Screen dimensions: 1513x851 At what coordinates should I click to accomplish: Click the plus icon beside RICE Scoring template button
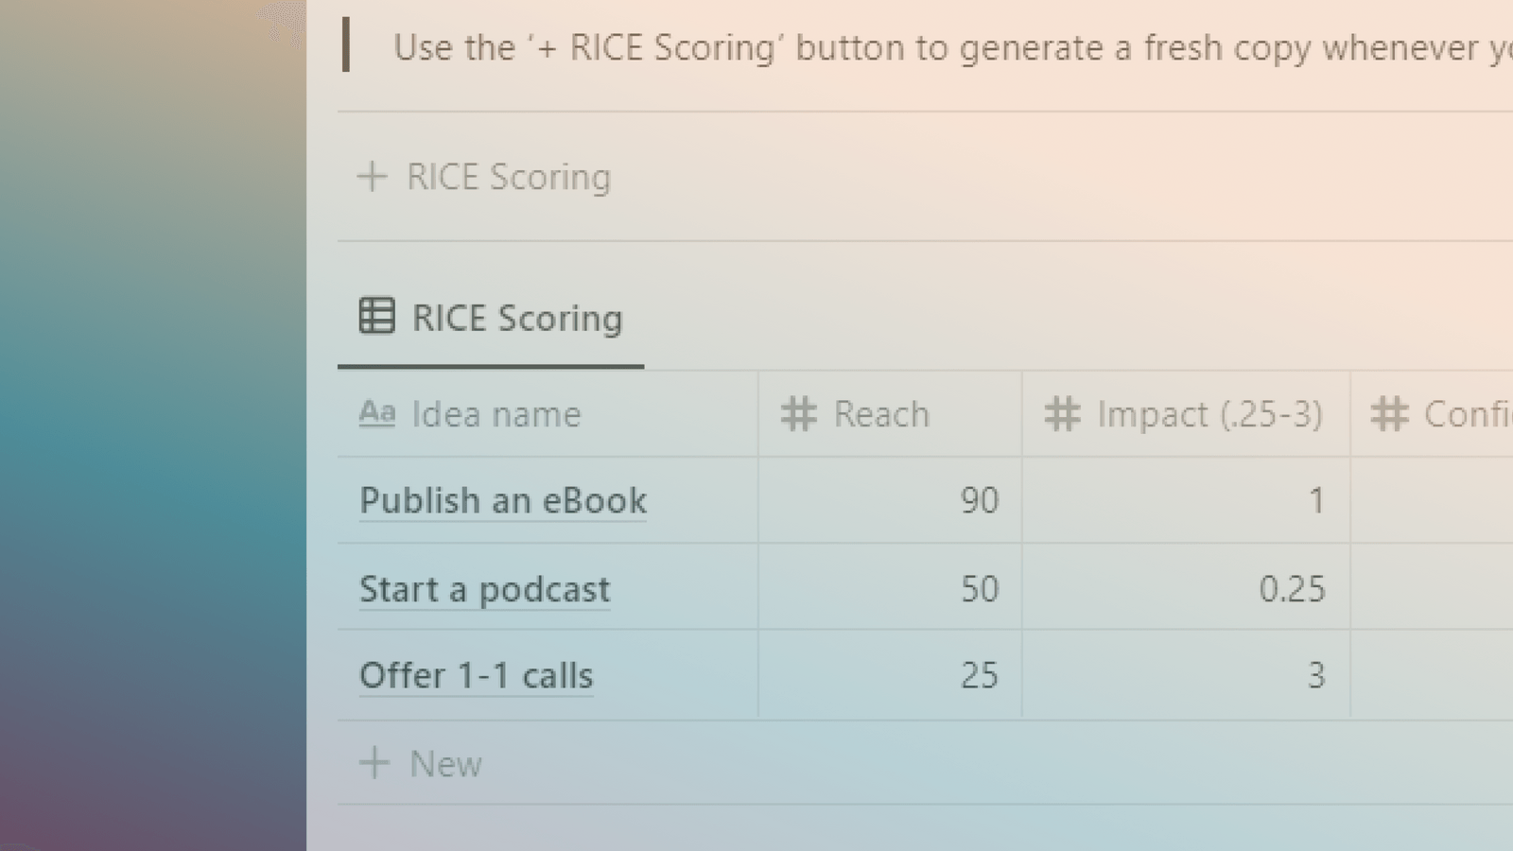point(373,176)
